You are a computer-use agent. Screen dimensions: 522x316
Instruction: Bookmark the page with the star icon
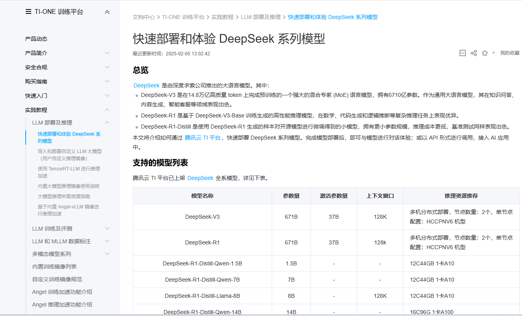tap(484, 53)
